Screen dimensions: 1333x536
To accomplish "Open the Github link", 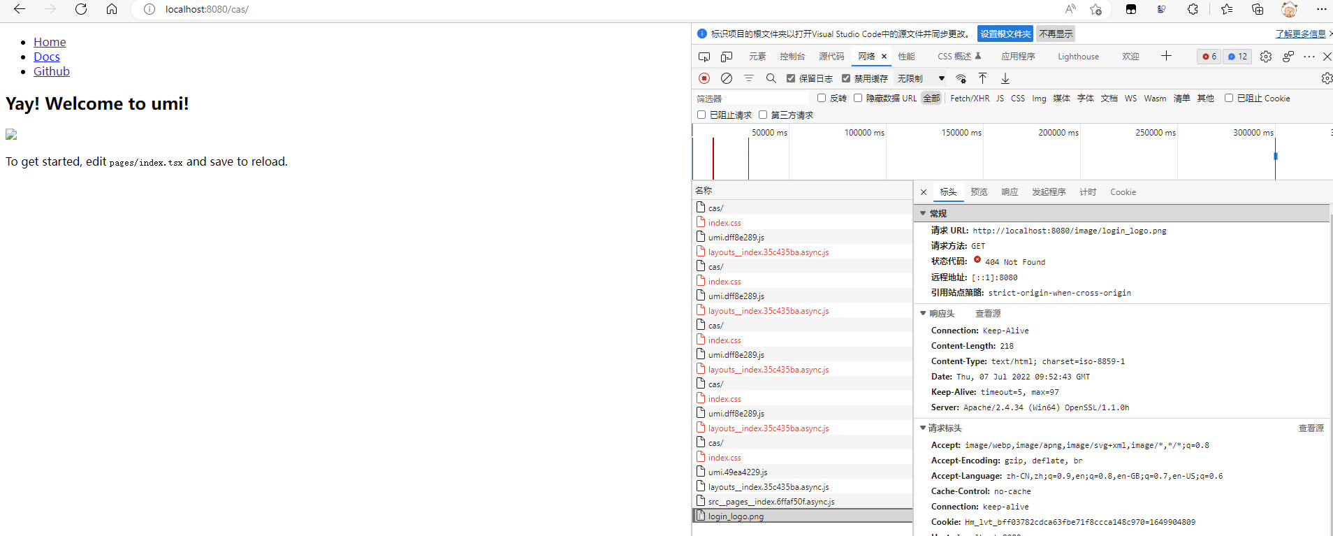I will pos(52,71).
